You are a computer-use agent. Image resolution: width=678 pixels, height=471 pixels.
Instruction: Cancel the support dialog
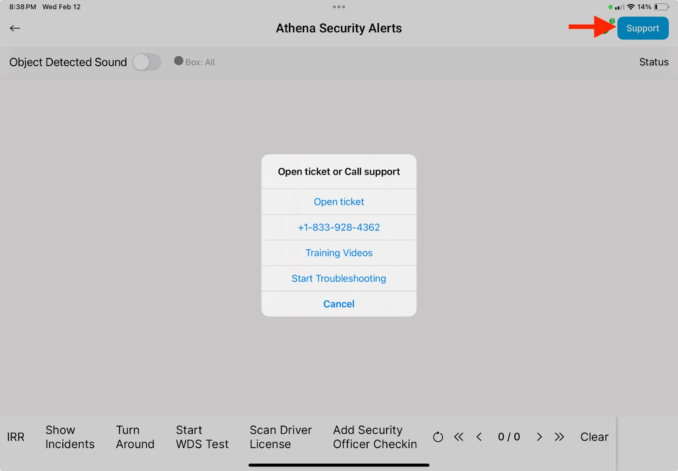(339, 304)
